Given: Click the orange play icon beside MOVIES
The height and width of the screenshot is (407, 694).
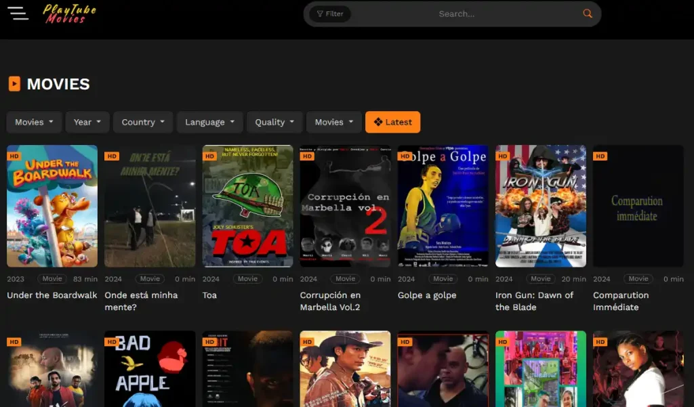Looking at the screenshot, I should 14,83.
